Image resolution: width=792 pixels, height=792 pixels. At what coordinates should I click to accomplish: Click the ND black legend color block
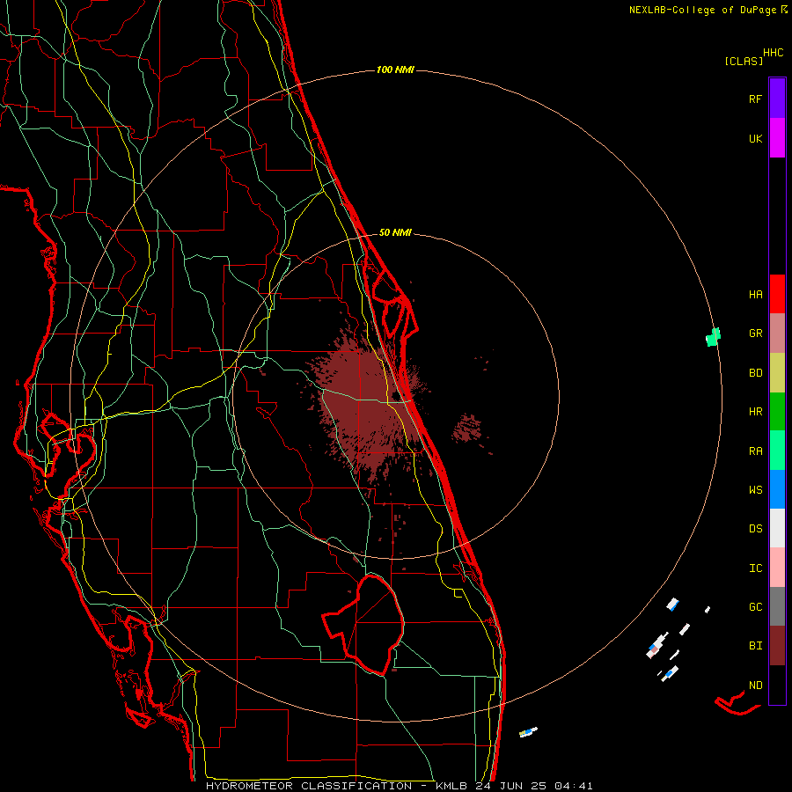tap(777, 685)
